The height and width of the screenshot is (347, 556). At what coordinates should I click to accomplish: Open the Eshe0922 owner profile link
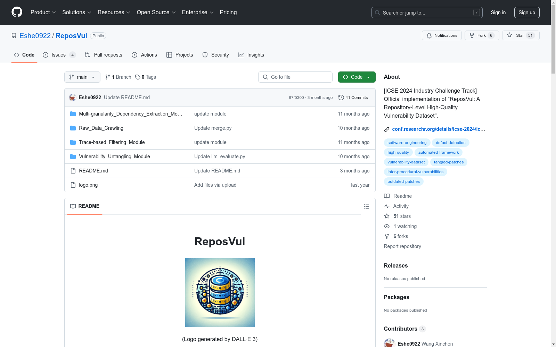(35, 36)
